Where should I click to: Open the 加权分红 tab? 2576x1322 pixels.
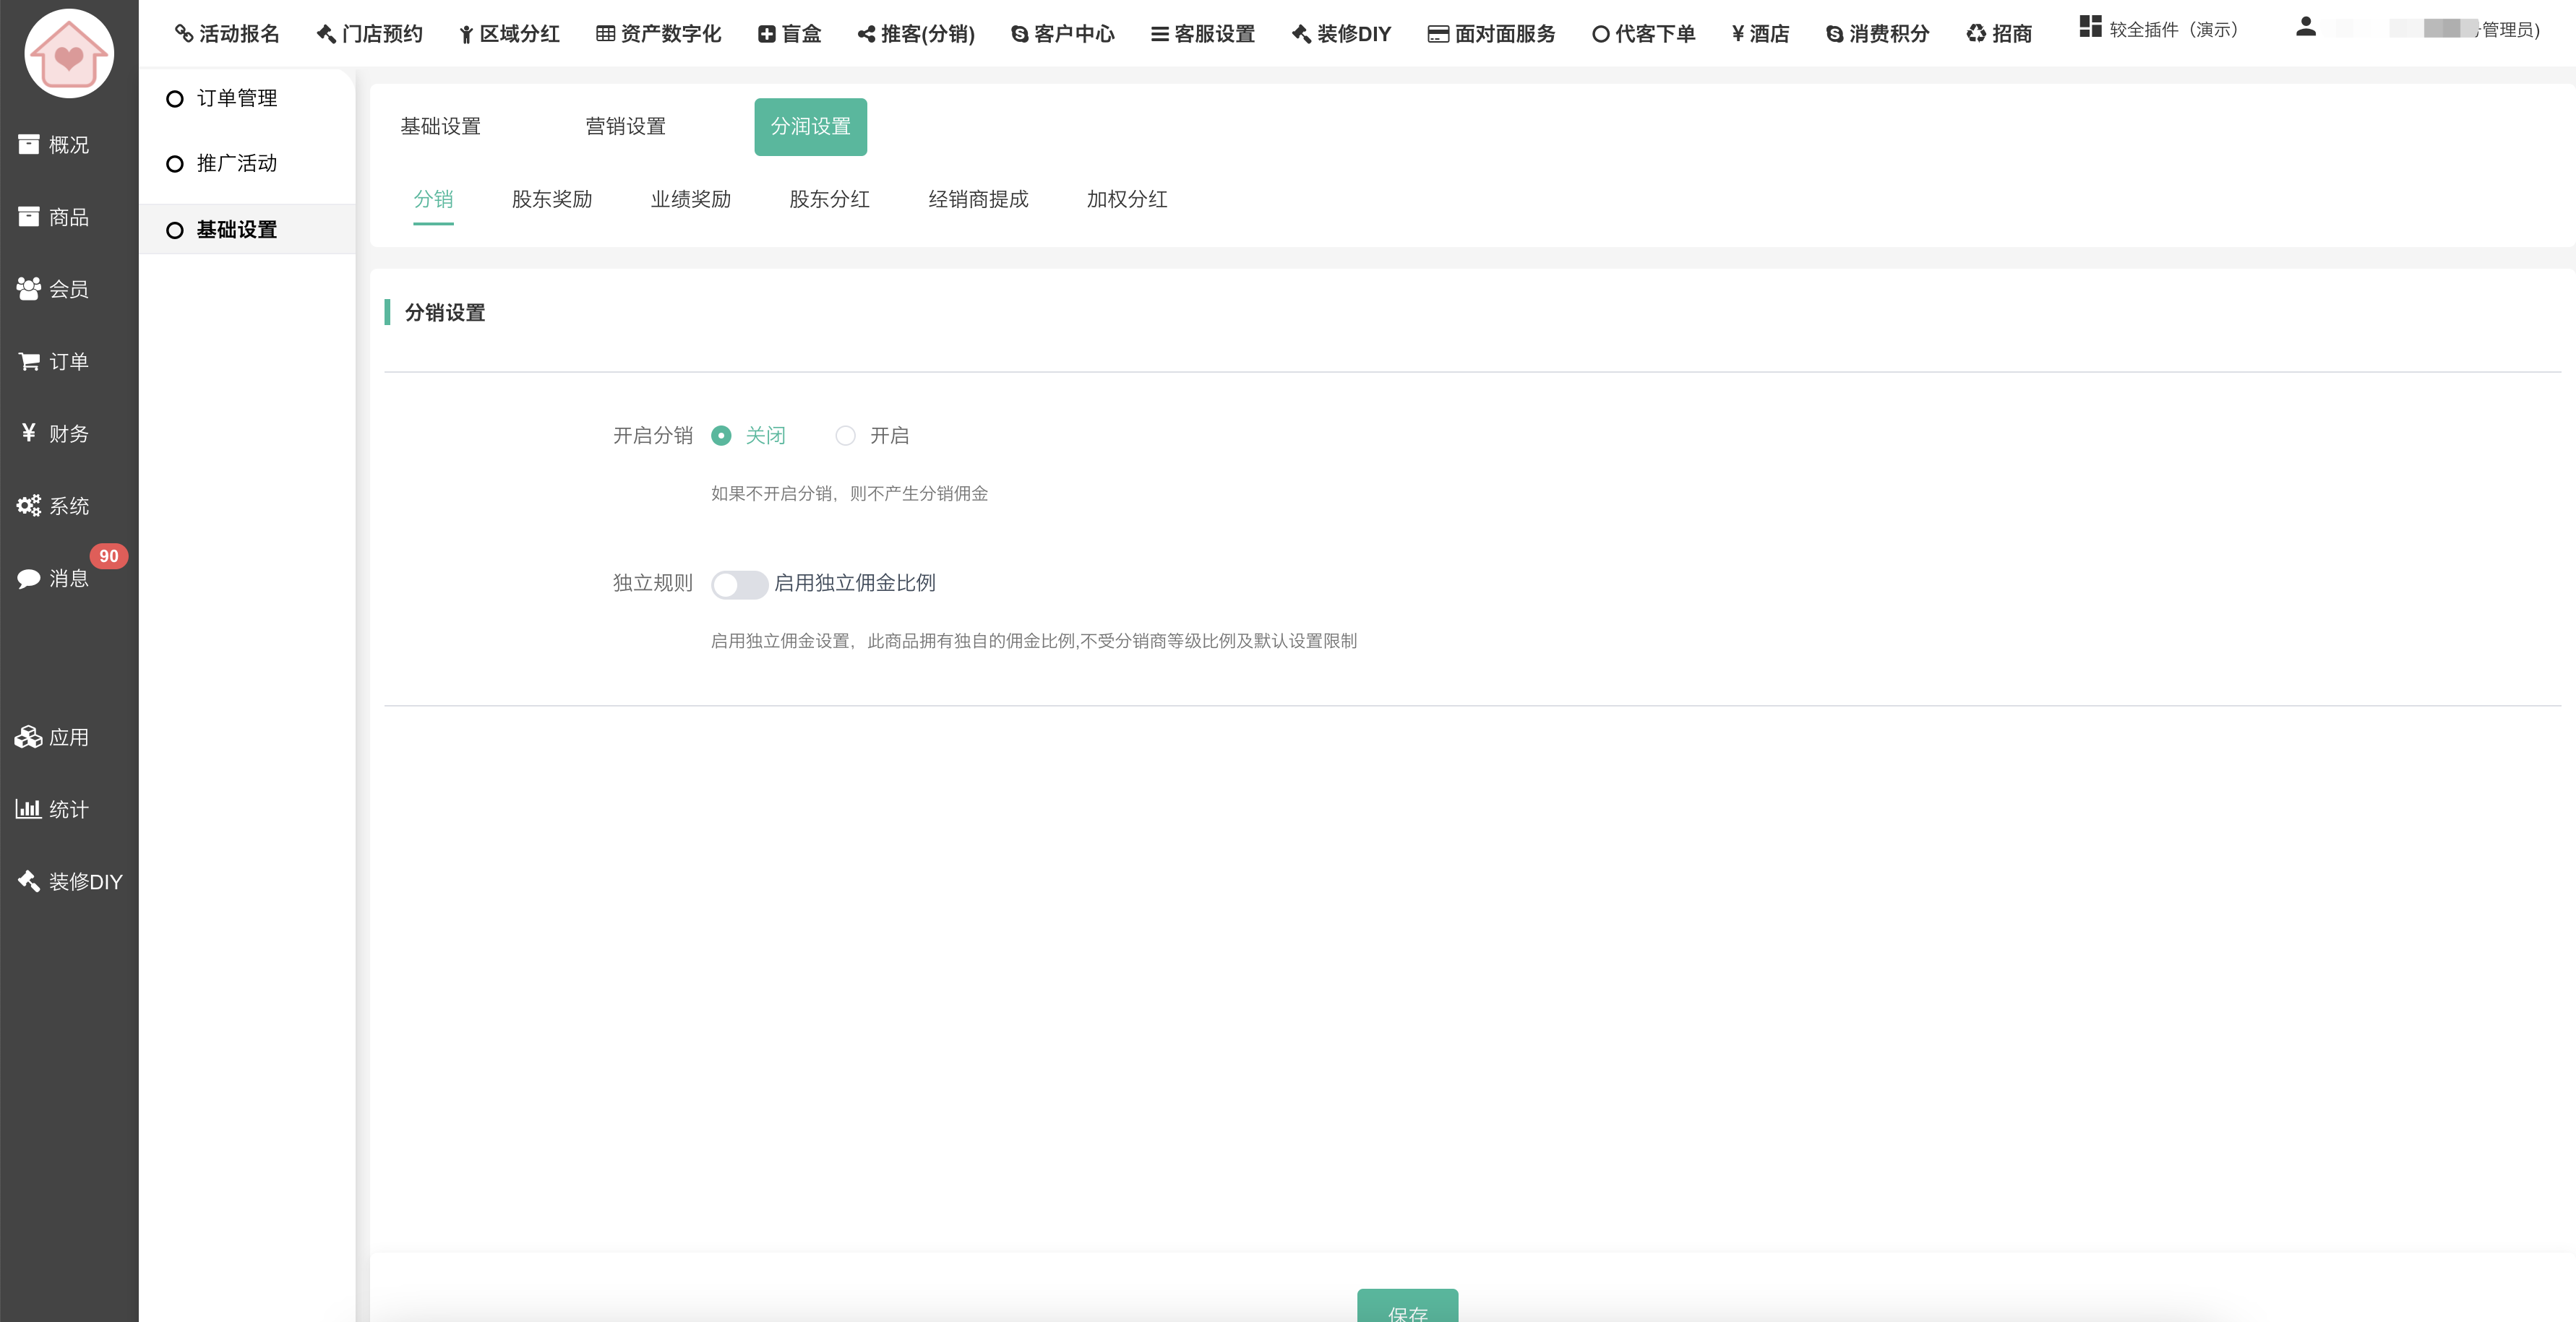coord(1126,200)
